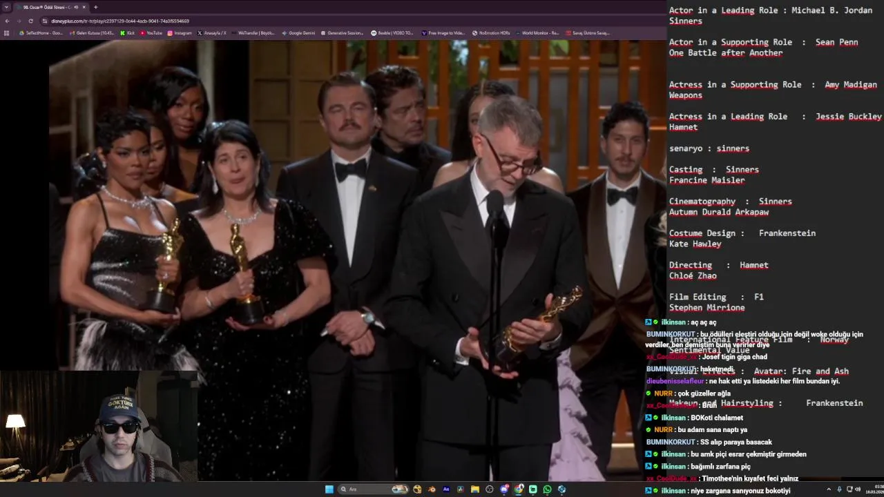Screen dimensions: 884x497
Task: Click the 'Kate Hawley' text
Action: click(695, 244)
